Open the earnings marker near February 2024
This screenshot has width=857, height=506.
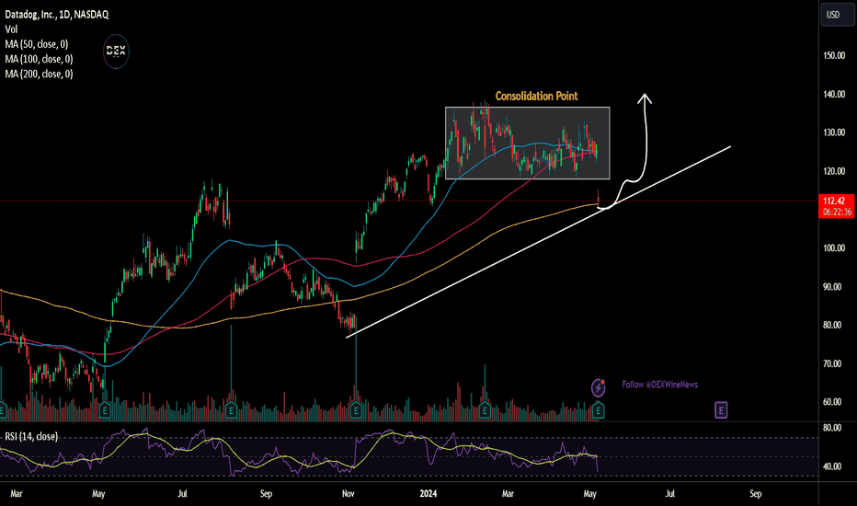click(485, 410)
